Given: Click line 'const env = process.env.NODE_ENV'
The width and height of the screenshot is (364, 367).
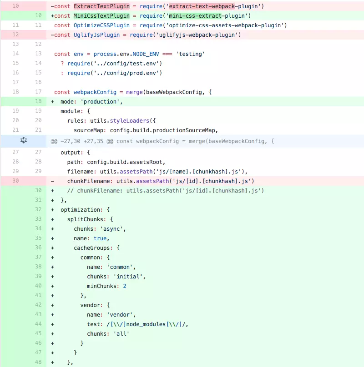Looking at the screenshot, I should 129,54.
